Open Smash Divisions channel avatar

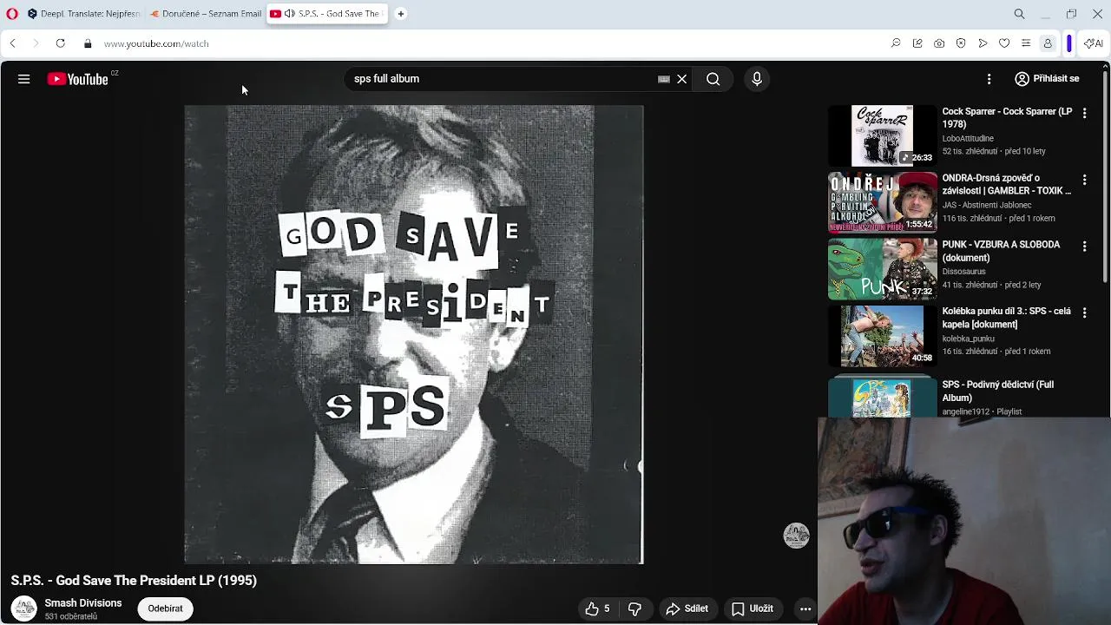[x=24, y=609]
